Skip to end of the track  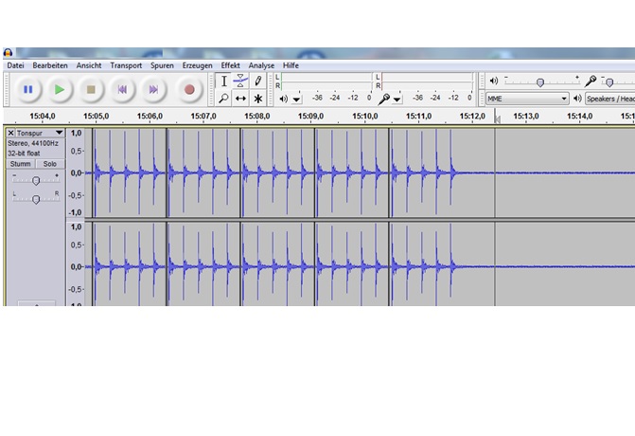[153, 90]
